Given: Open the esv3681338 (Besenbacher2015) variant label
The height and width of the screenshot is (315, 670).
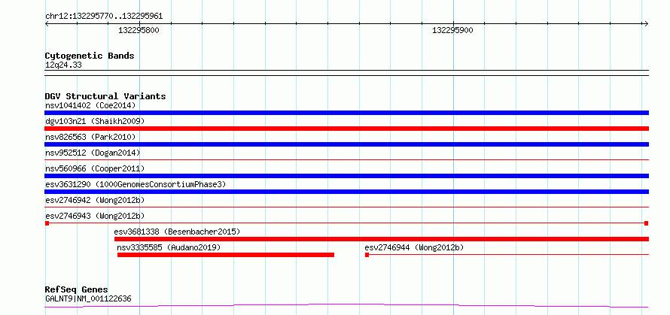Looking at the screenshot, I should [177, 232].
